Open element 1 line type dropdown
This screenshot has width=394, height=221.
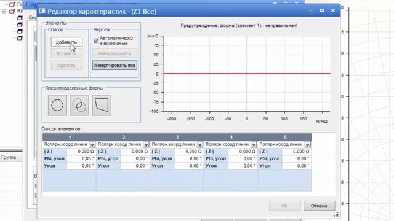92,145
